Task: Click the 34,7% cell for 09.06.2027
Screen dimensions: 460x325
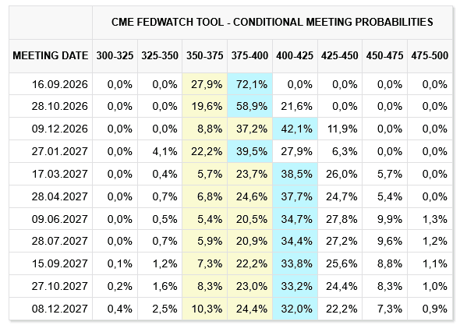Action: coord(295,219)
